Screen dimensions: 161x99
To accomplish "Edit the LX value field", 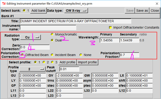I will click(139, 75).
